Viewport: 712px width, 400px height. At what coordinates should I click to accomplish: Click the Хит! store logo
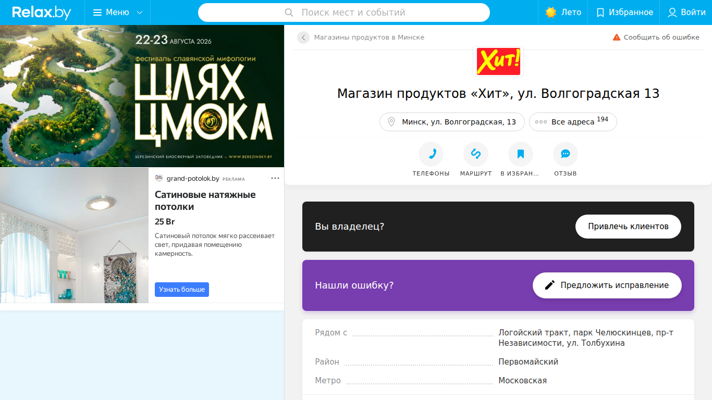[498, 61]
